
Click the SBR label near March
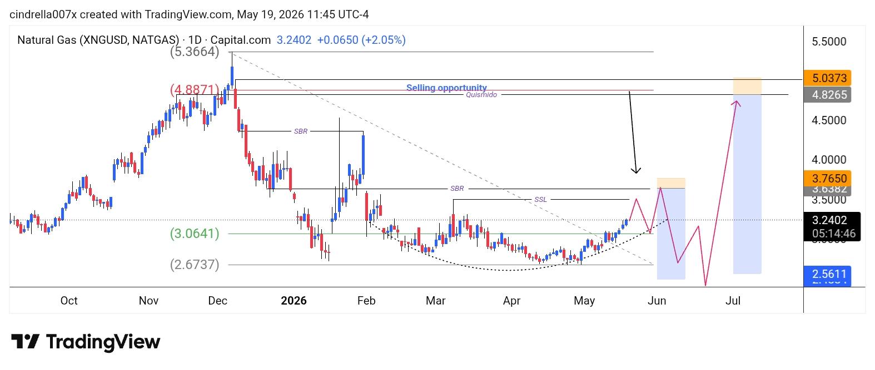click(x=457, y=189)
